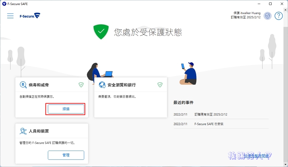
Task: Click the account name itwalker Huang
Action: [x=250, y=13]
